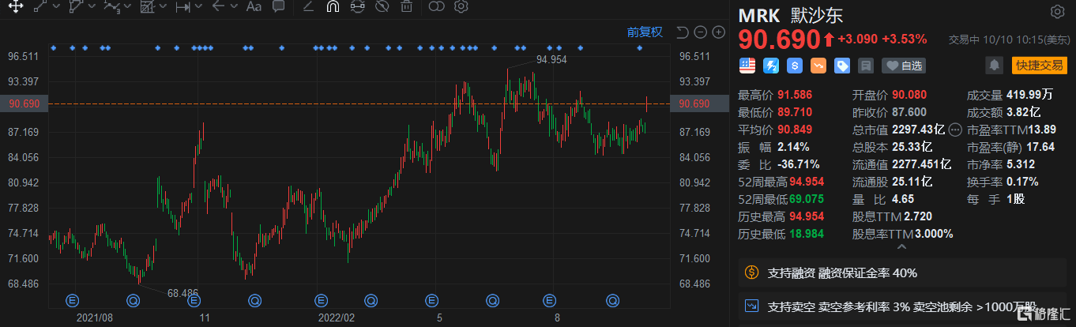Click the 委比 value -36.71%
Image resolution: width=1076 pixels, height=327 pixels.
coord(799,164)
